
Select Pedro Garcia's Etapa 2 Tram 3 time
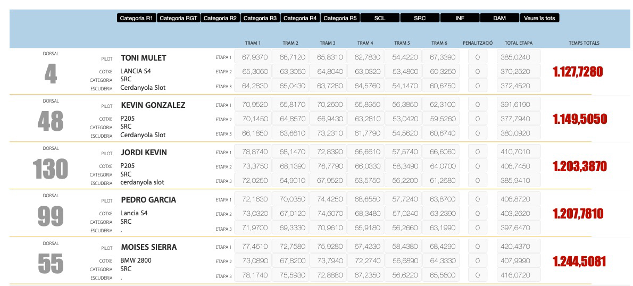[327, 214]
